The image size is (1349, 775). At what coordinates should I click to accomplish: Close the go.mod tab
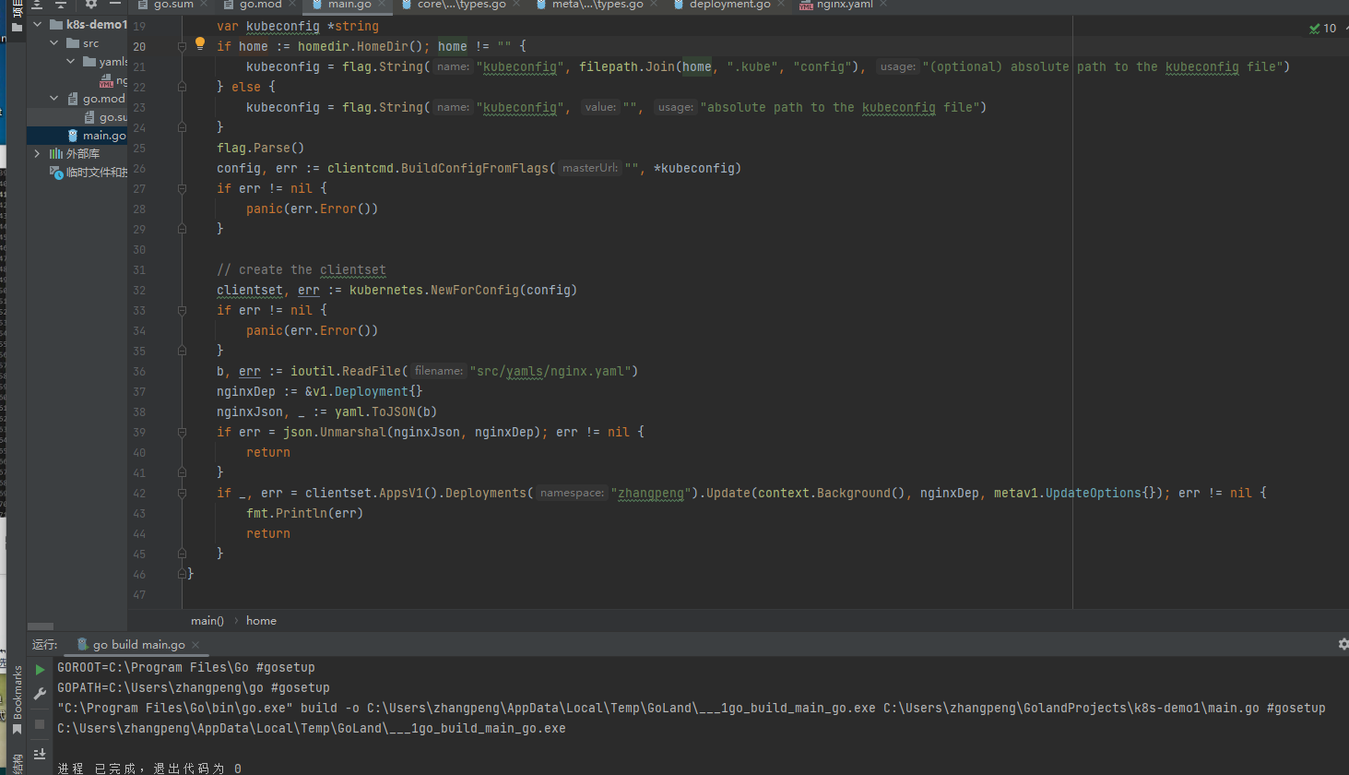[291, 5]
